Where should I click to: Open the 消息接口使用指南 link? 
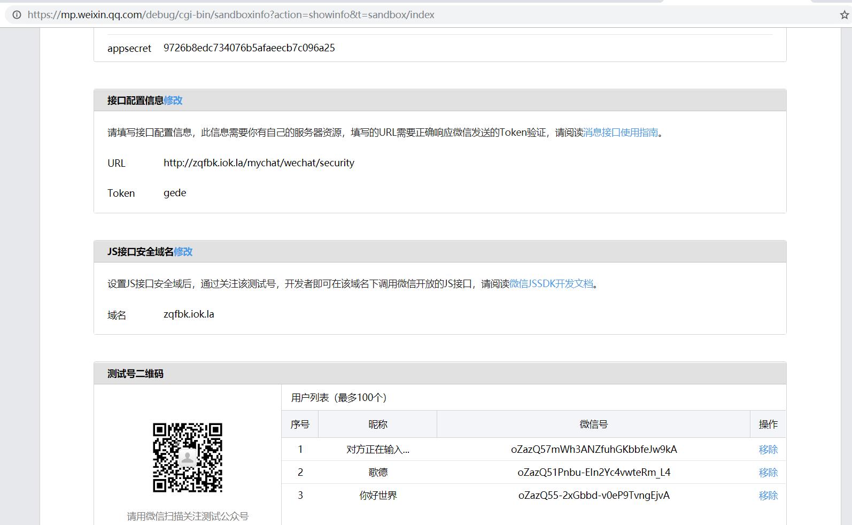pyautogui.click(x=621, y=133)
